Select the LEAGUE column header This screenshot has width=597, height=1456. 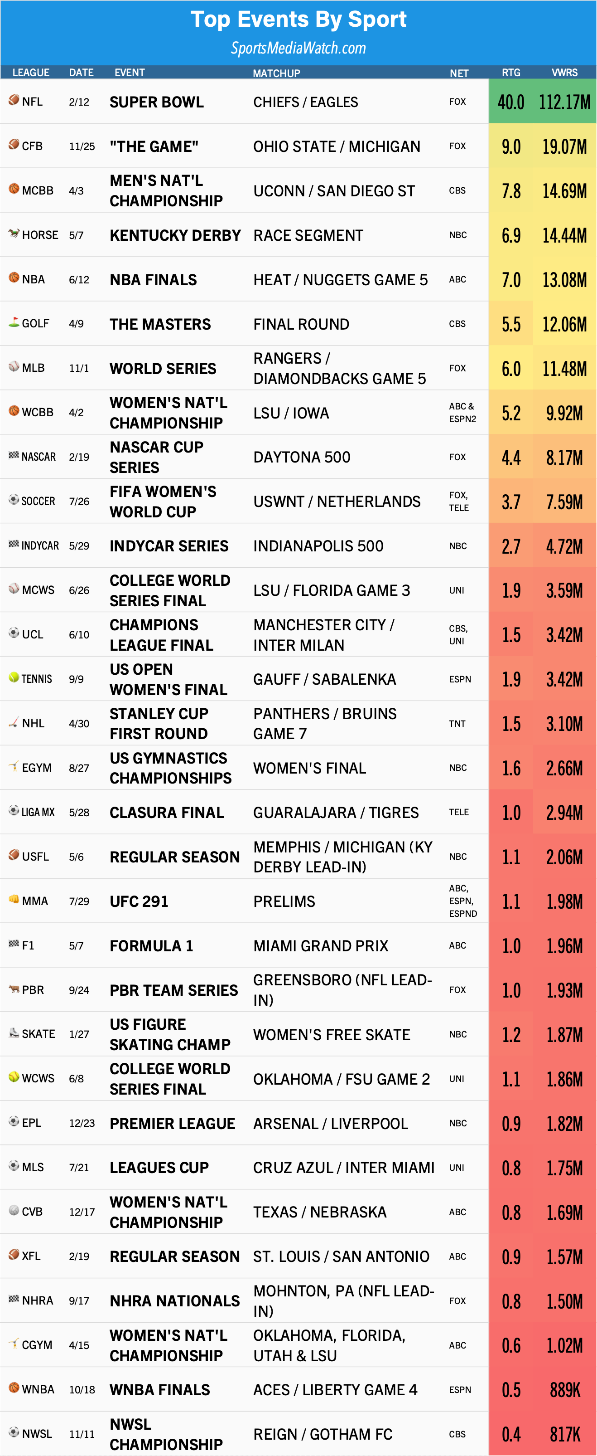click(31, 73)
